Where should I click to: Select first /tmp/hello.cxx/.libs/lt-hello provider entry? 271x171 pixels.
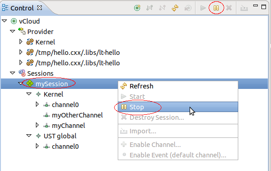tap(77, 53)
